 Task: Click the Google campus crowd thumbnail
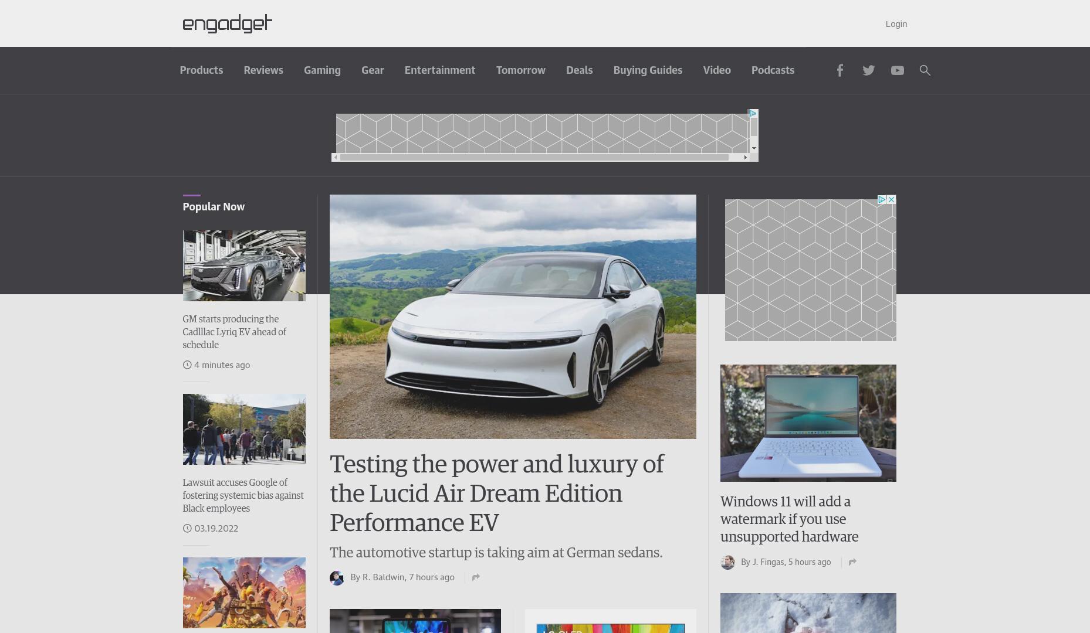pyautogui.click(x=244, y=429)
